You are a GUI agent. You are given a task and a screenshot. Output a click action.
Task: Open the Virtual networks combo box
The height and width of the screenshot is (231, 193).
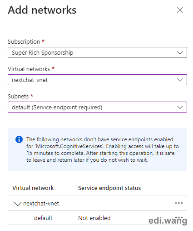click(x=97, y=80)
